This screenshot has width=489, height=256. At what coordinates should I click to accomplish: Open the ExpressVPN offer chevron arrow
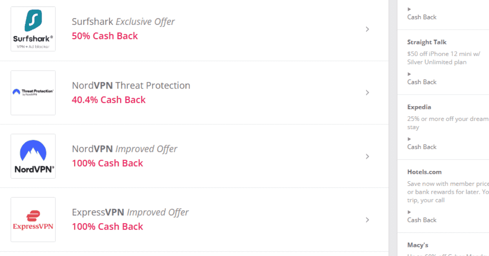coord(367,220)
